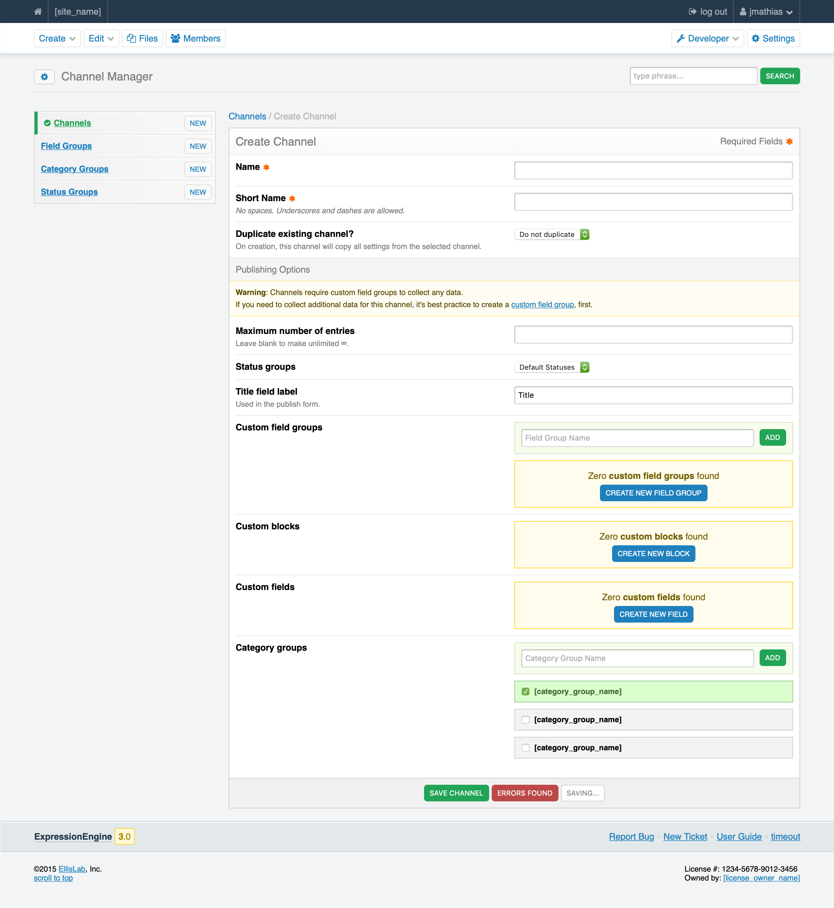Click the Files icon in toolbar
The width and height of the screenshot is (834, 908).
(x=131, y=38)
